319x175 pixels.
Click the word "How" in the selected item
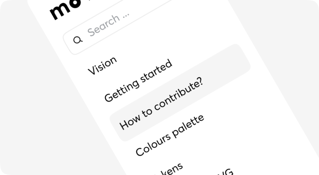click(130, 123)
